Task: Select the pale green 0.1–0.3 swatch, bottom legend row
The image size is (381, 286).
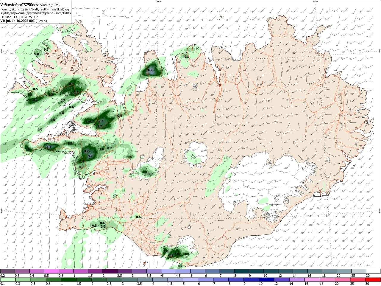Action: pyautogui.click(x=7, y=279)
